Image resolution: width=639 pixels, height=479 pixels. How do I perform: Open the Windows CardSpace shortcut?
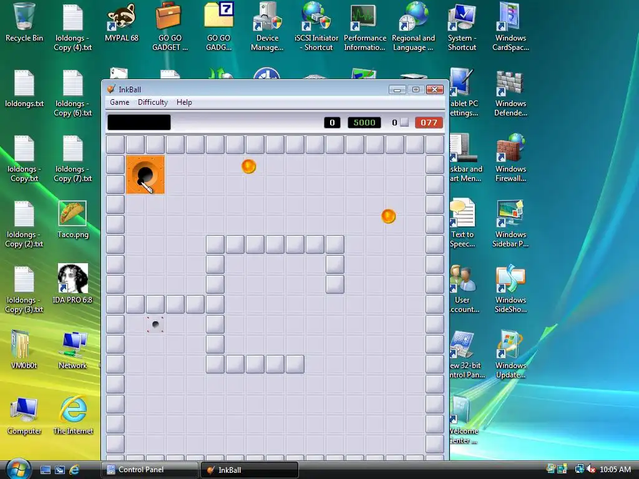[510, 26]
